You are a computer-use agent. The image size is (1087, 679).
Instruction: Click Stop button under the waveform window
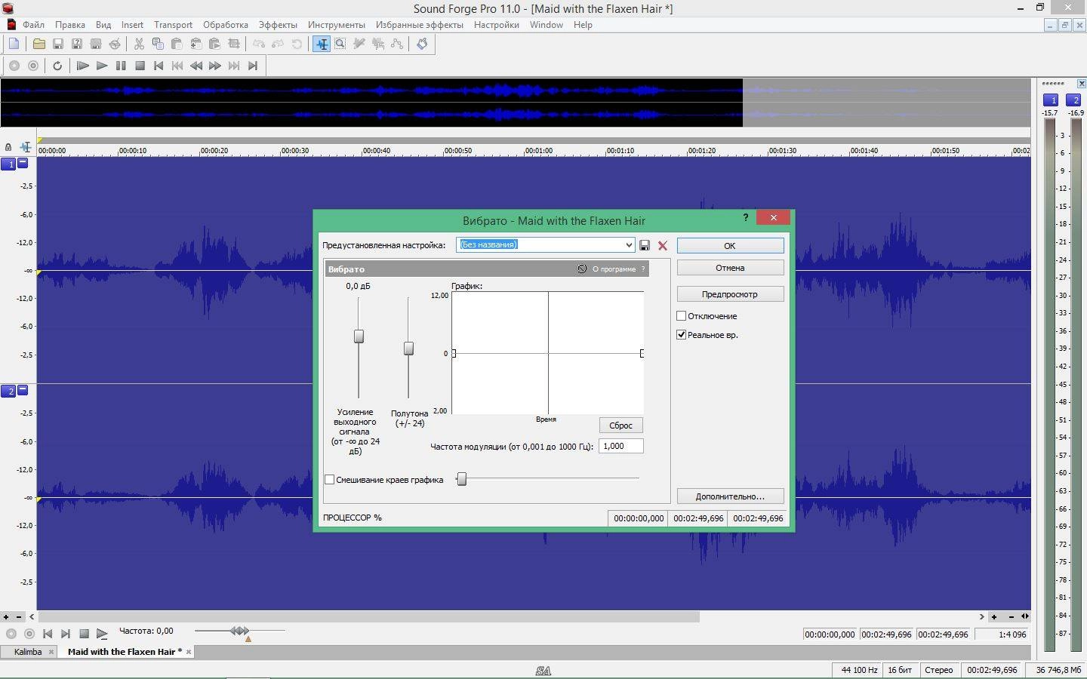(x=84, y=634)
